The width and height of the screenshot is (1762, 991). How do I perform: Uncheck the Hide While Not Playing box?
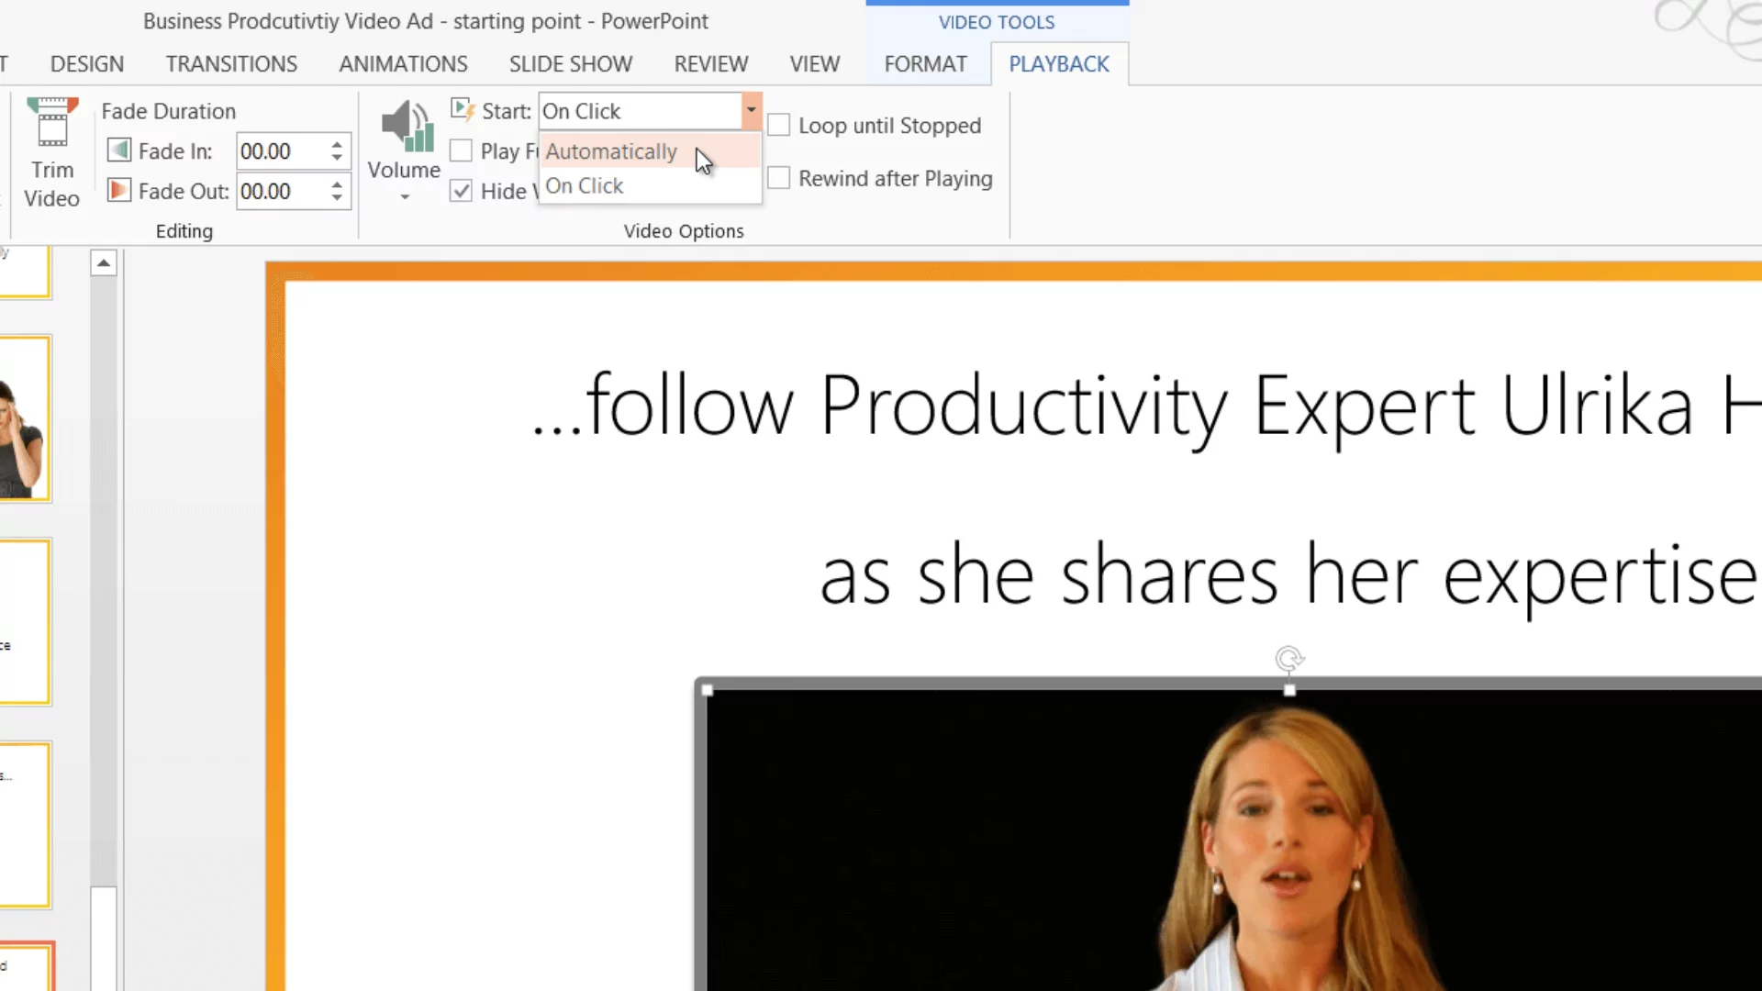462,191
